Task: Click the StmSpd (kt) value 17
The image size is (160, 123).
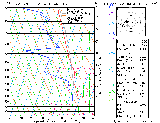Action: click(141, 116)
